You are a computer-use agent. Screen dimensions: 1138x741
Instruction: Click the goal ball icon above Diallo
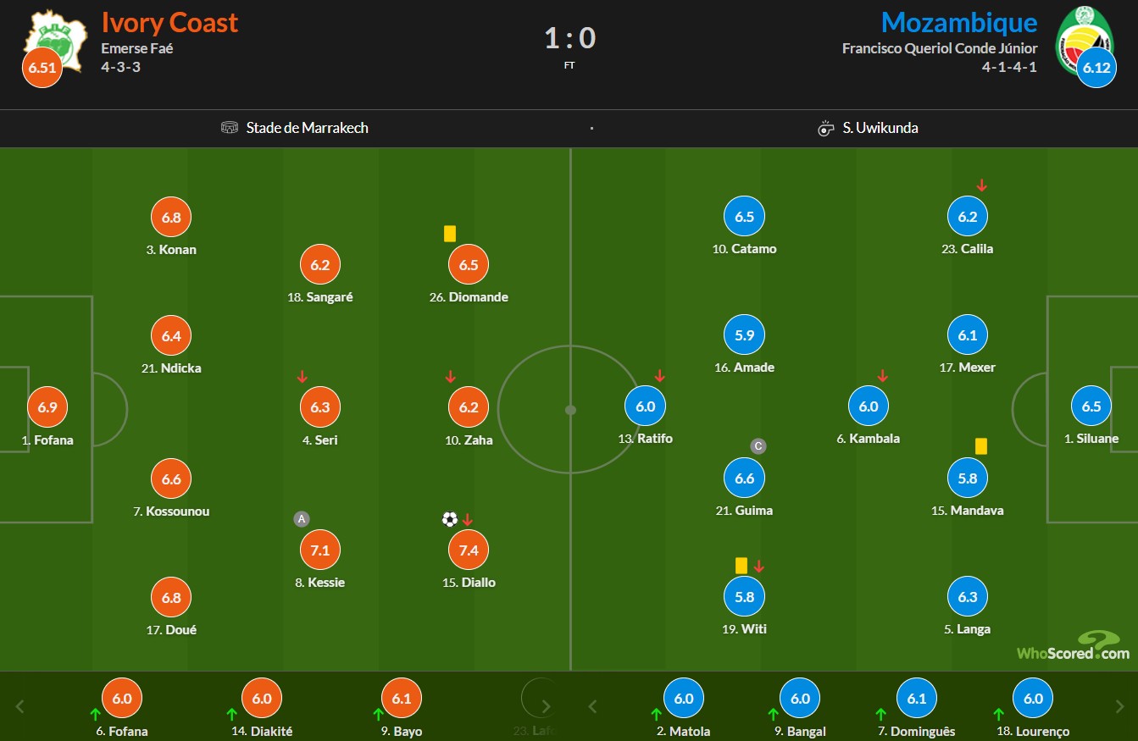click(x=449, y=519)
